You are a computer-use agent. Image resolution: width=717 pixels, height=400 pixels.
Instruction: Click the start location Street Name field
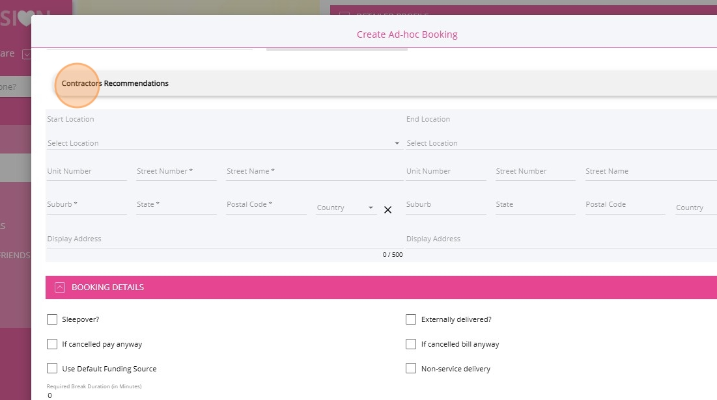tap(314, 172)
